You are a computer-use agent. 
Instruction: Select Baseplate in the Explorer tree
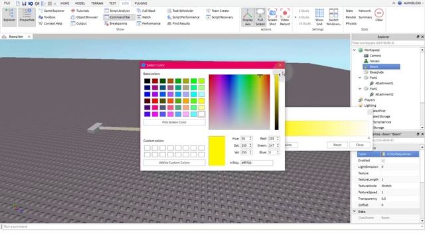pyautogui.click(x=377, y=72)
